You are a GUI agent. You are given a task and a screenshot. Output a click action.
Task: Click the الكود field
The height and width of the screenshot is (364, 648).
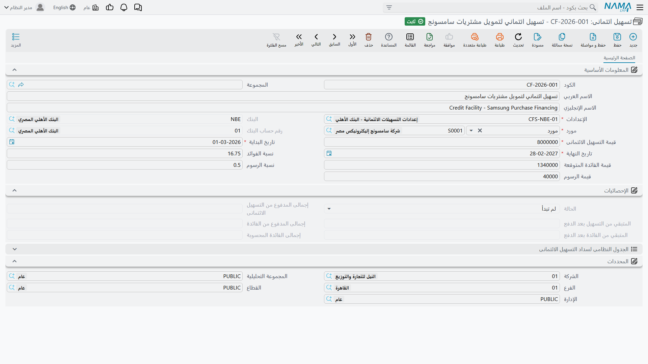point(442,85)
